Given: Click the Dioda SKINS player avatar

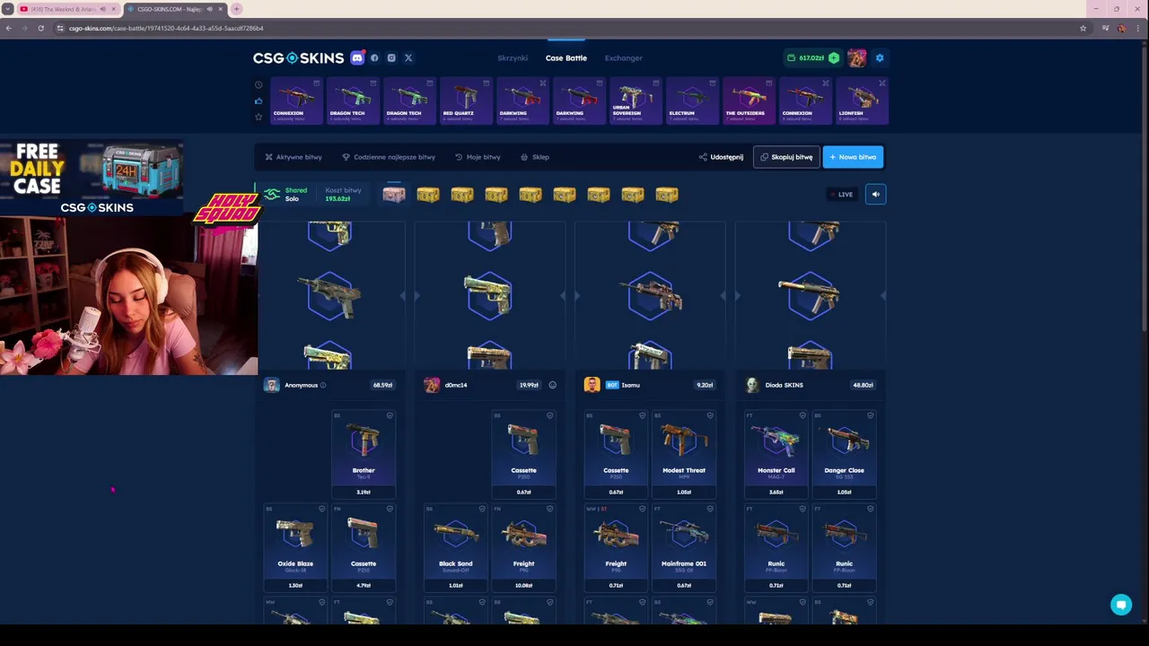Looking at the screenshot, I should click(752, 385).
